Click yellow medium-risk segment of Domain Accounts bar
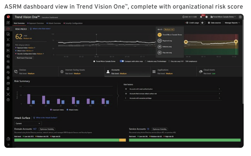251x156 pixels. pos(122,140)
